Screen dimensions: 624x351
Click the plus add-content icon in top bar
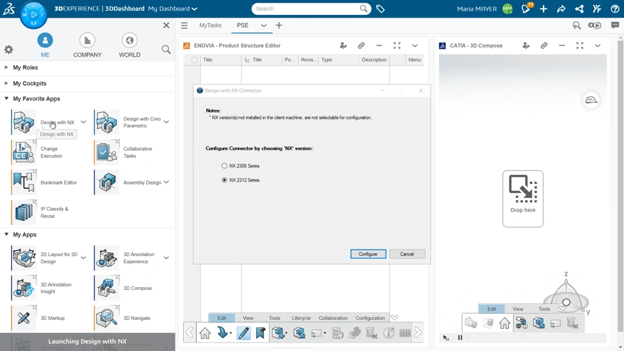coord(543,8)
